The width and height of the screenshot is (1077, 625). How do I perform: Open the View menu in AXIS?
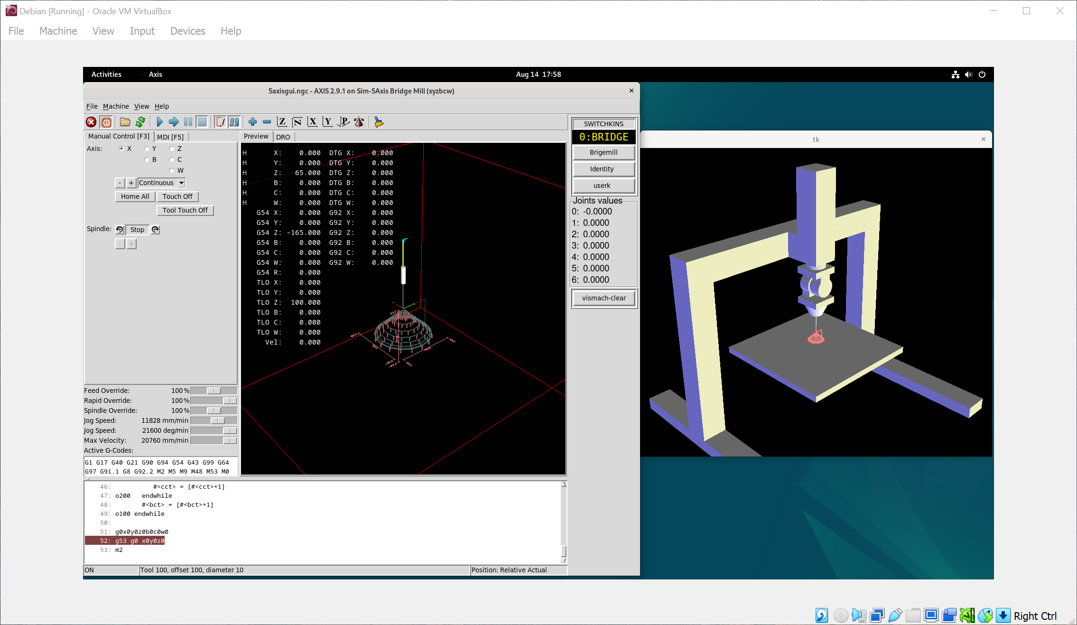pyautogui.click(x=141, y=106)
